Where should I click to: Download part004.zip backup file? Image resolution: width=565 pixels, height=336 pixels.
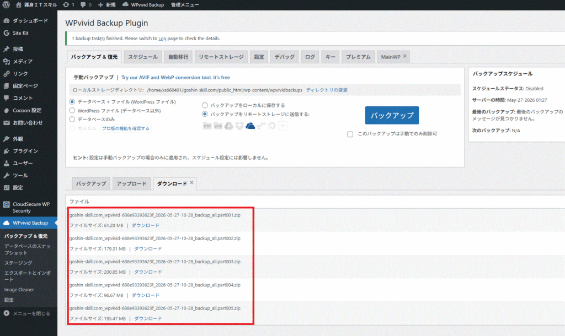tap(145, 295)
